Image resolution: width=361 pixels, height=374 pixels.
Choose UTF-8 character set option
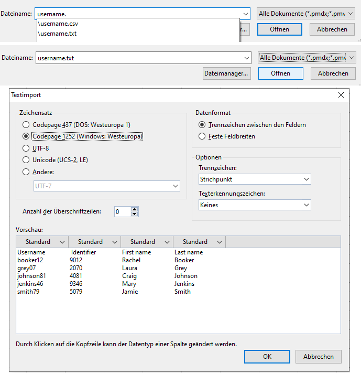pos(26,148)
